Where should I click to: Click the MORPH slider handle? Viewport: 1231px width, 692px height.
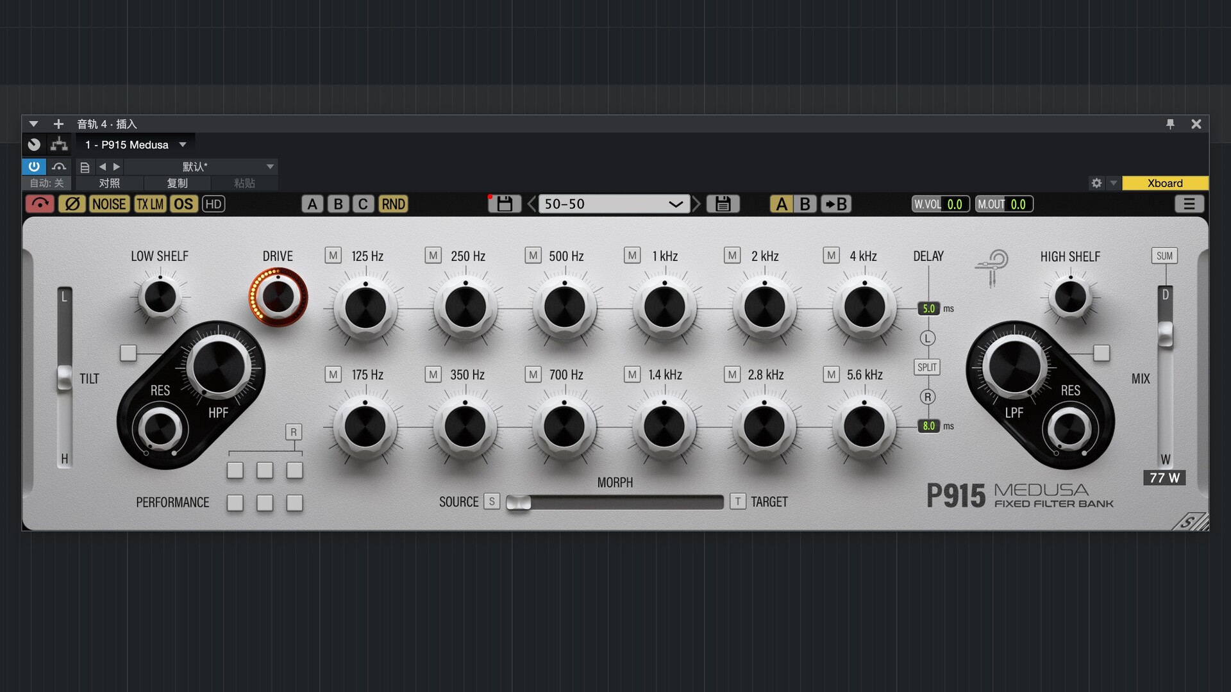[x=519, y=502]
